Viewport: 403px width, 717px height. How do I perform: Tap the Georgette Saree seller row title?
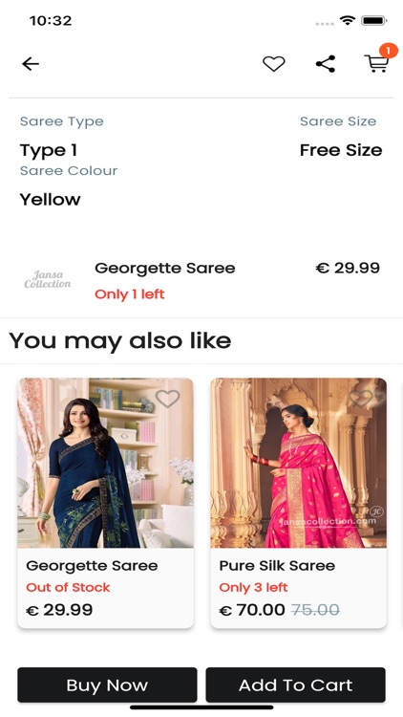(x=165, y=268)
